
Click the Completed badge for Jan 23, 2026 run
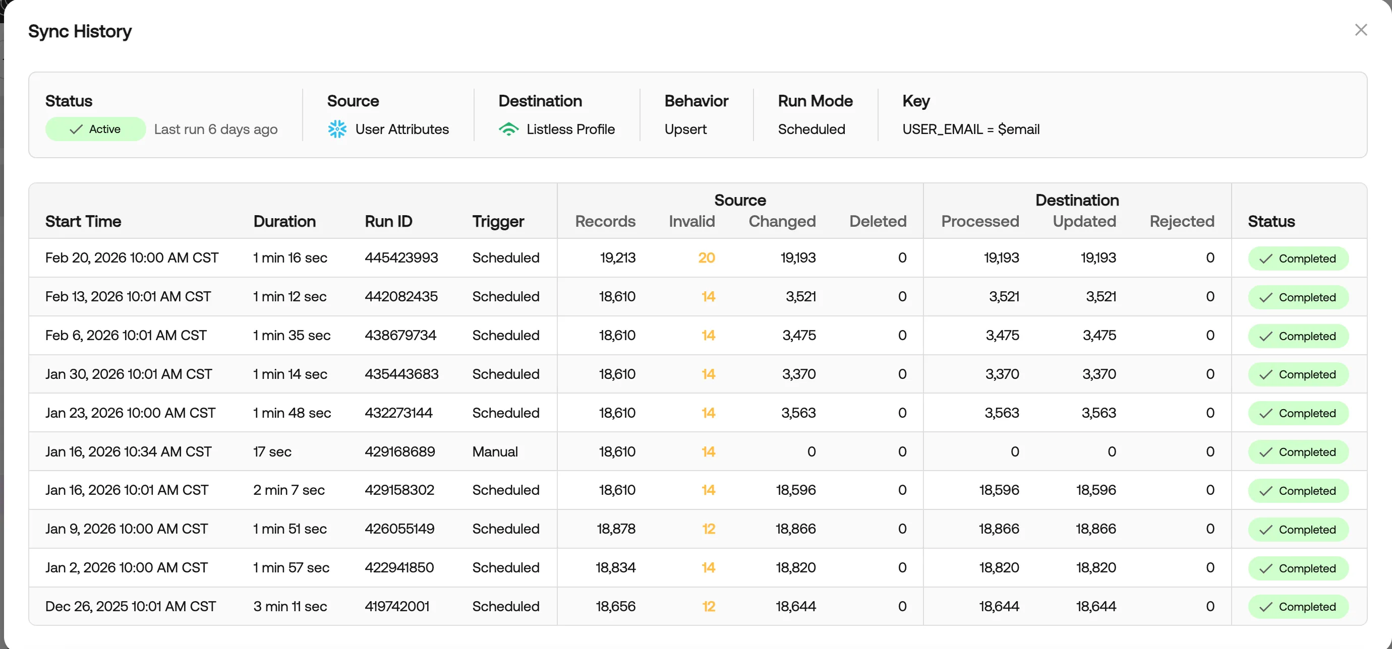1298,414
